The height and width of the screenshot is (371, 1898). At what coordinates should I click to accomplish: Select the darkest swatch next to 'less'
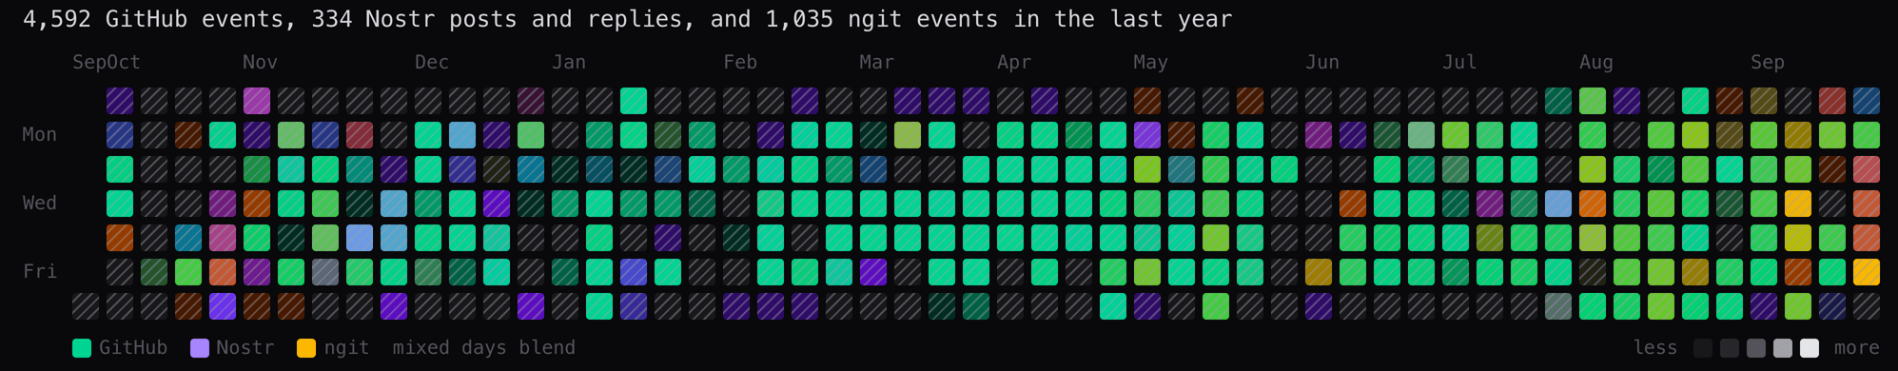(1703, 348)
